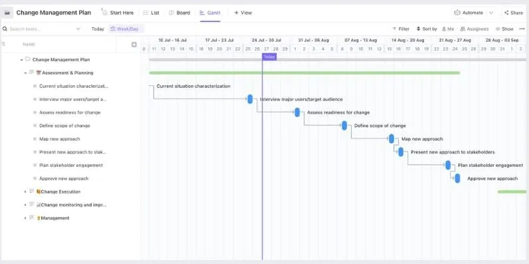Collapse the Assessment & Planning list
The image size is (529, 264).
pos(25,73)
